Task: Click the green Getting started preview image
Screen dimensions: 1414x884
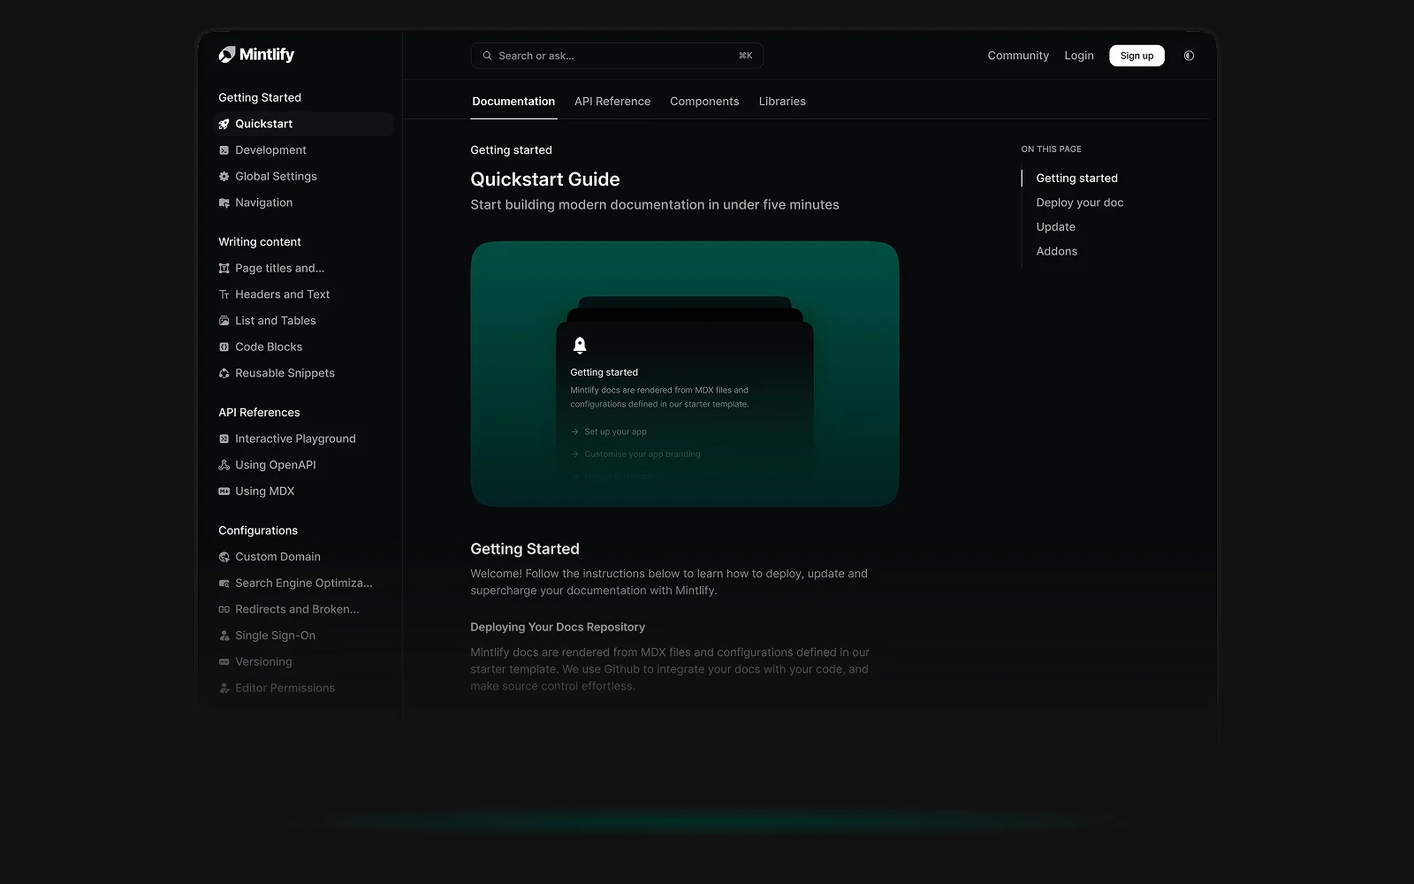Action: click(685, 374)
